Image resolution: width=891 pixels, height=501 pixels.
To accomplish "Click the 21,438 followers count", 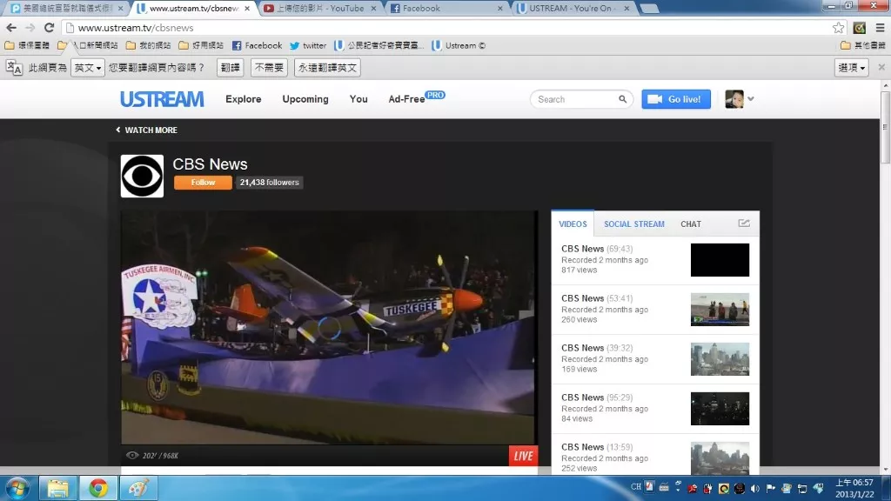I will (x=270, y=183).
